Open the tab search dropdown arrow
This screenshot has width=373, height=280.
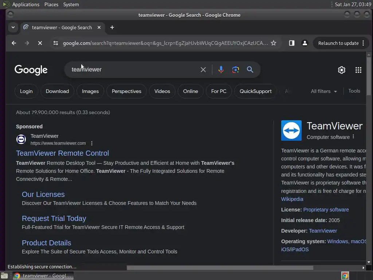(x=13, y=27)
